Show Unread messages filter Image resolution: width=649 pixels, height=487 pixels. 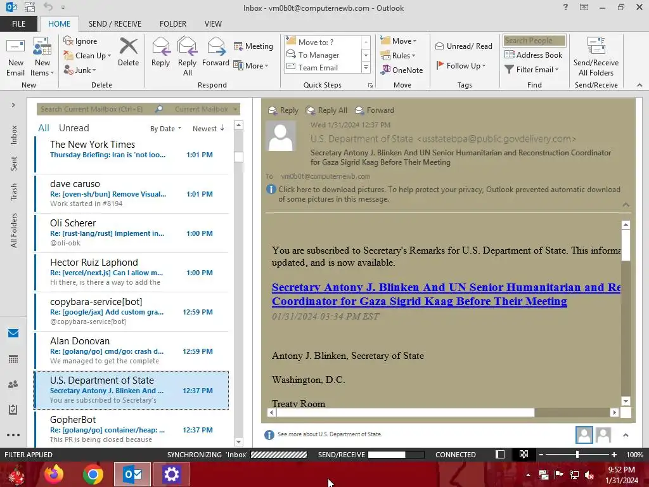tap(74, 128)
